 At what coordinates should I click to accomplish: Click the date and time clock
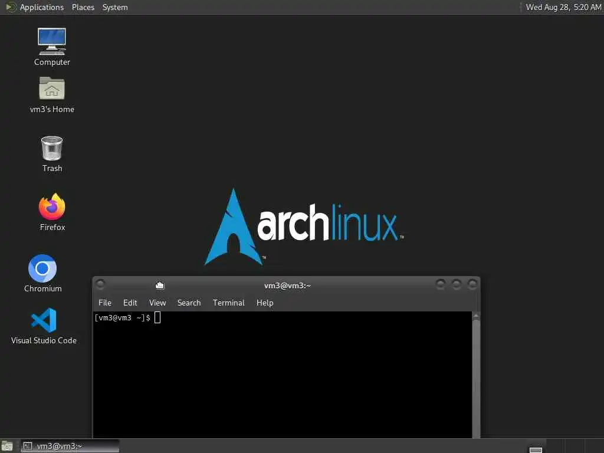563,7
